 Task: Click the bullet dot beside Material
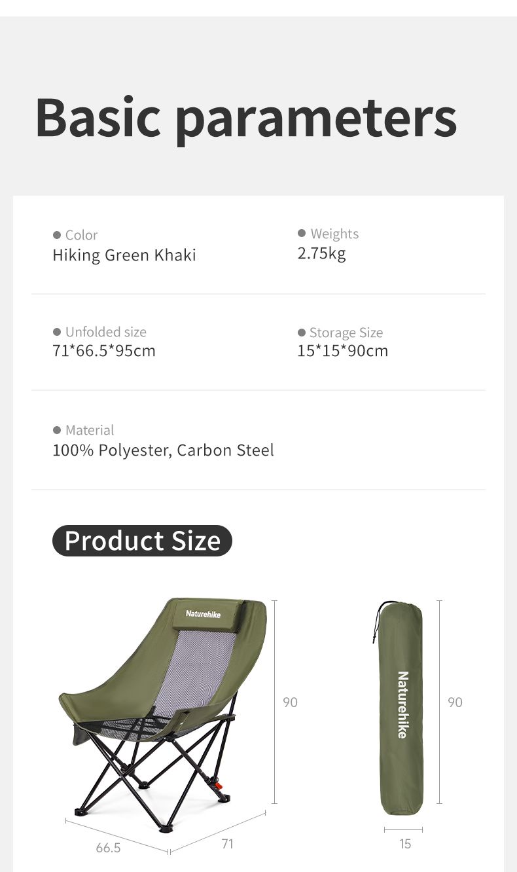57,430
